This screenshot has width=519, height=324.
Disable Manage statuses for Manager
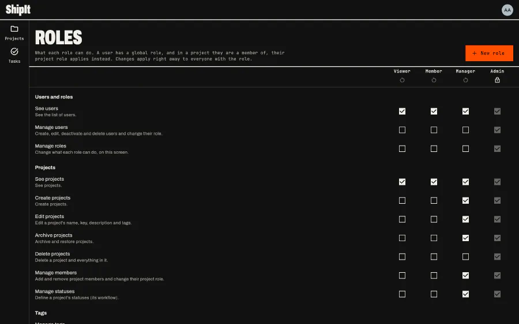pyautogui.click(x=465, y=294)
